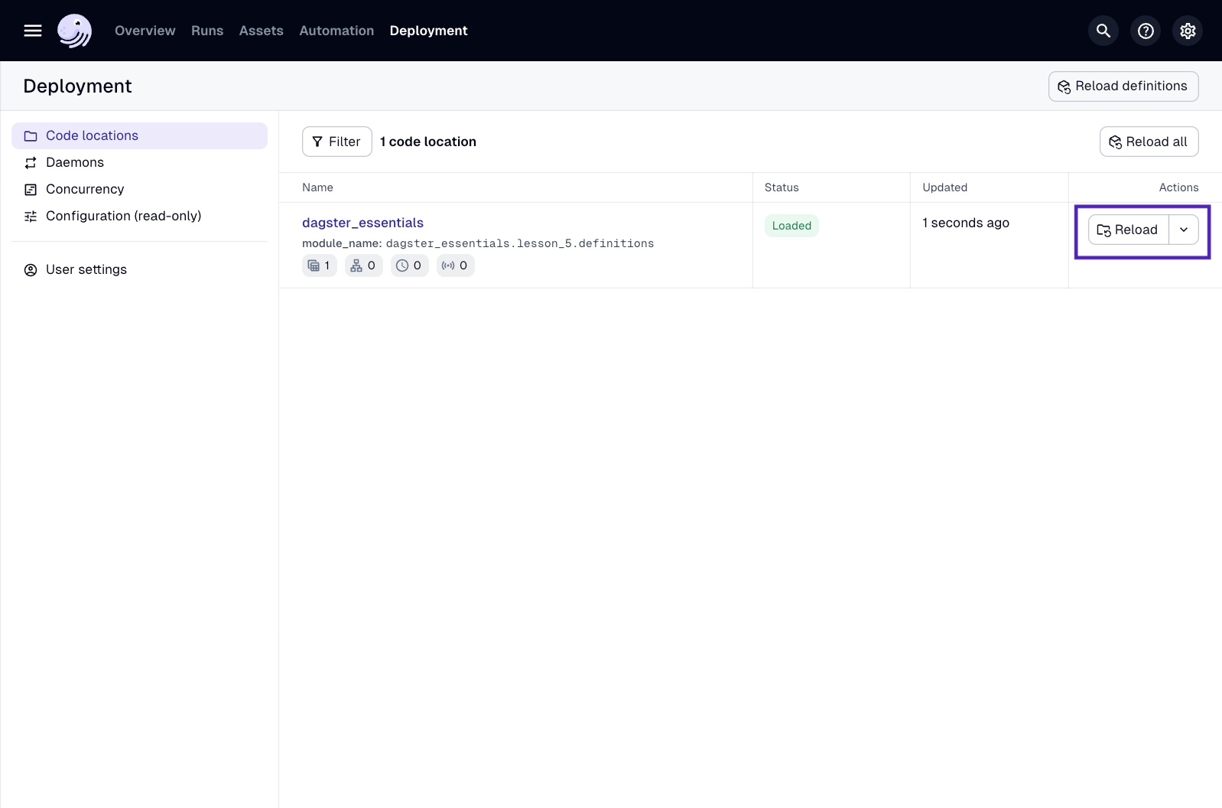Open User settings in the sidebar
The width and height of the screenshot is (1222, 808).
pyautogui.click(x=86, y=269)
